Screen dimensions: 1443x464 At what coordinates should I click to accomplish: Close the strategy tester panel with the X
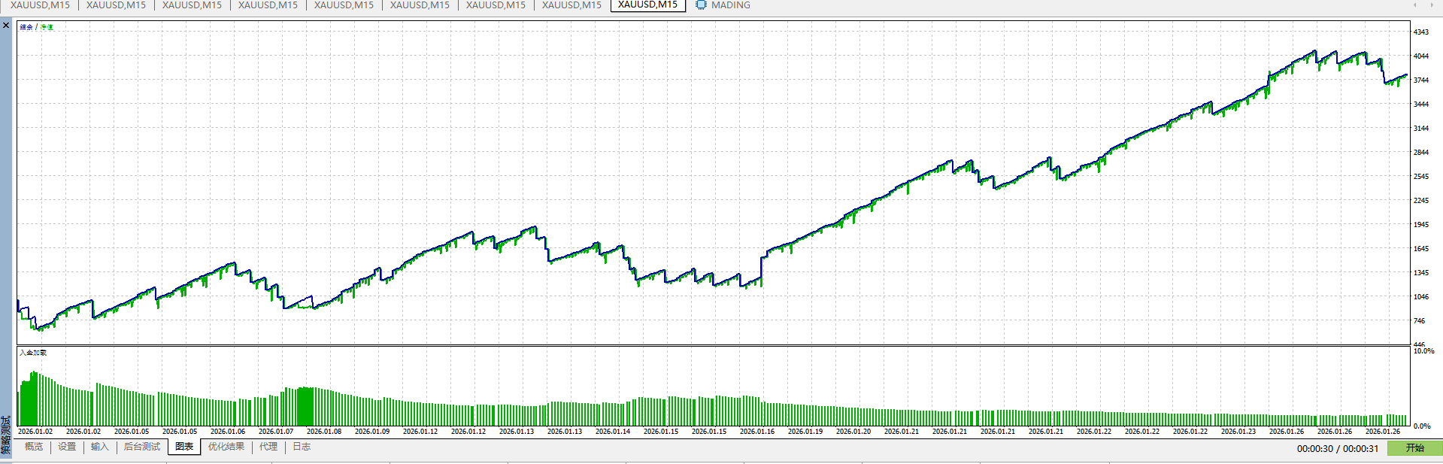pos(6,26)
